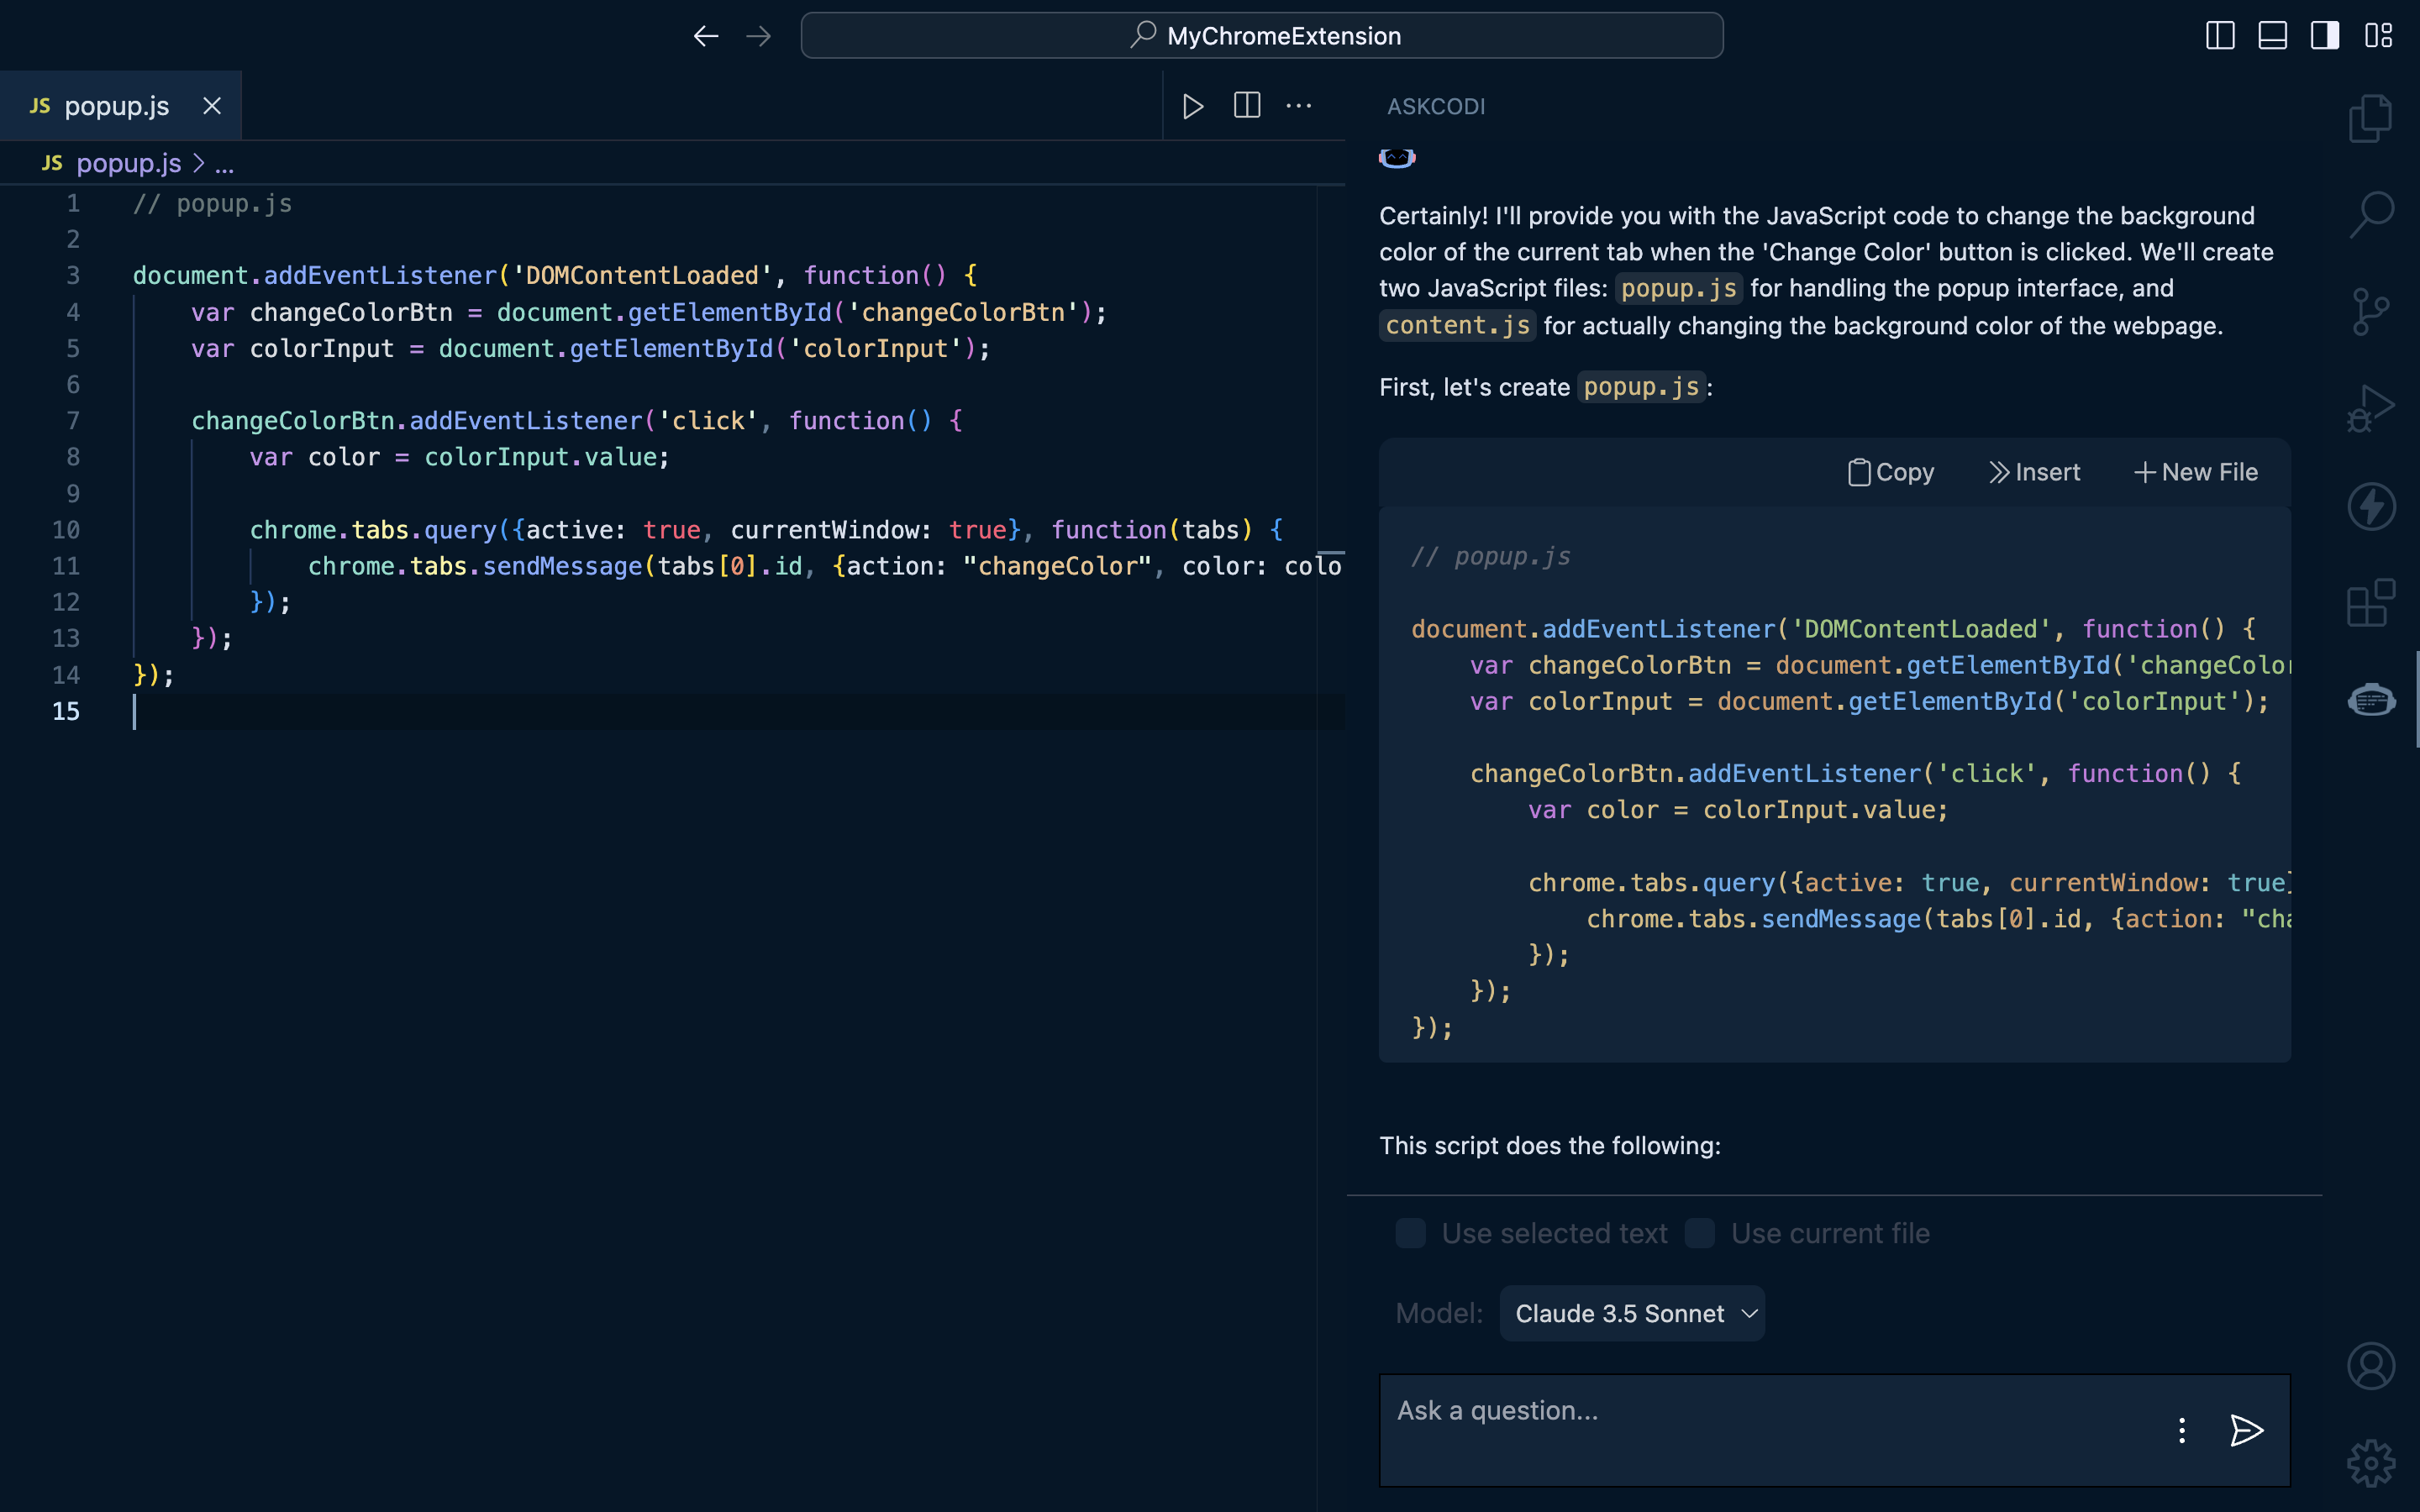
Task: Open the Claude 3.5 Sonnet model dropdown
Action: coord(1632,1313)
